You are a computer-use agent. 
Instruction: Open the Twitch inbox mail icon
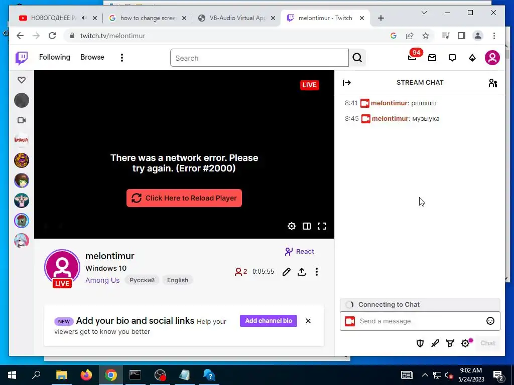[432, 58]
